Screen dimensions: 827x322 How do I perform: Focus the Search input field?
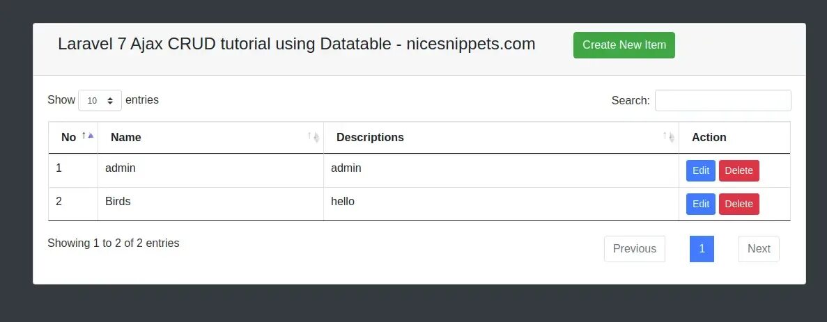point(722,100)
